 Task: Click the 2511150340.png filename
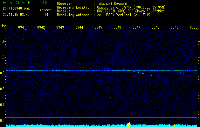[x=16, y=8]
